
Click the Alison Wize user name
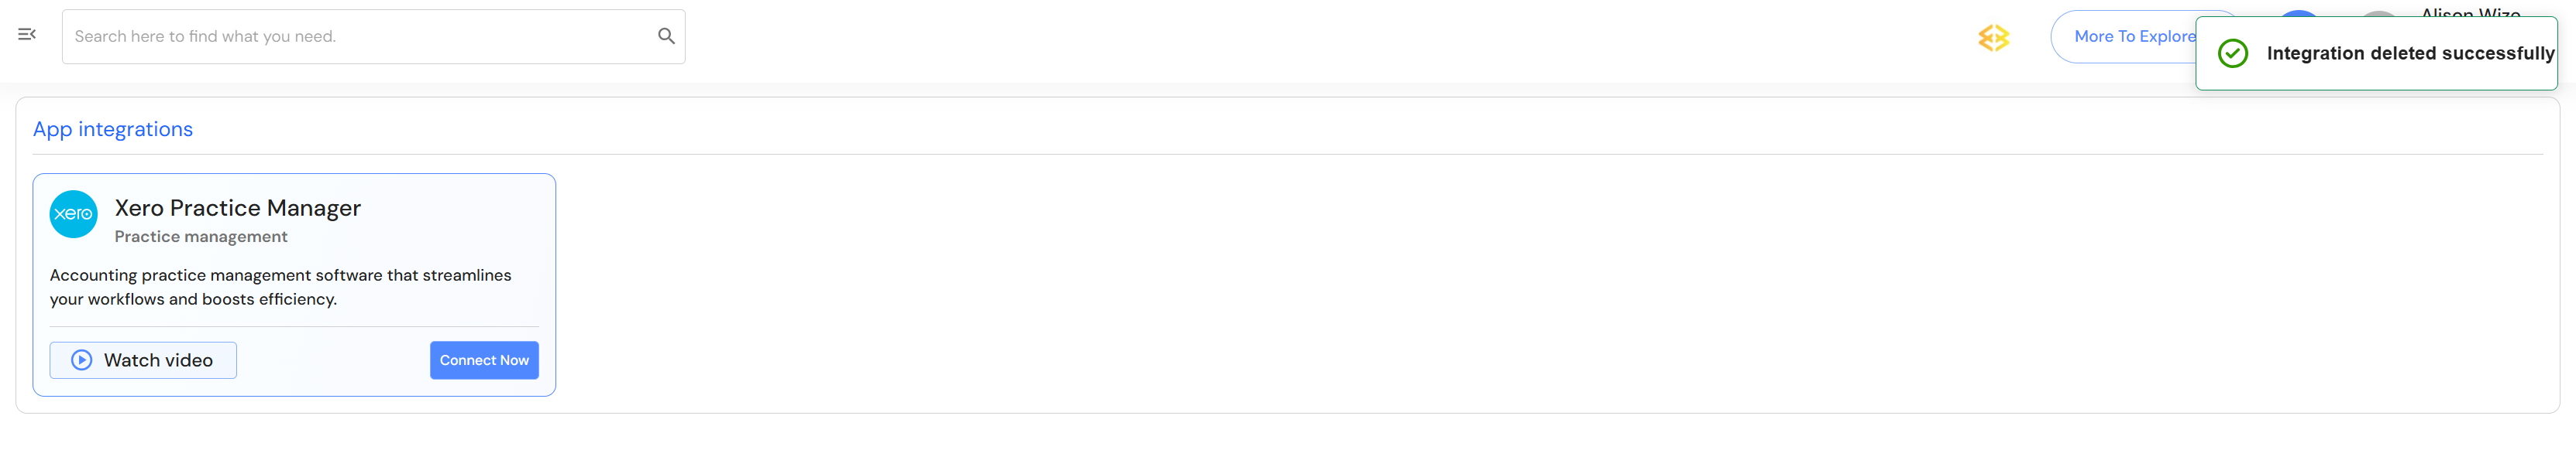(2470, 13)
